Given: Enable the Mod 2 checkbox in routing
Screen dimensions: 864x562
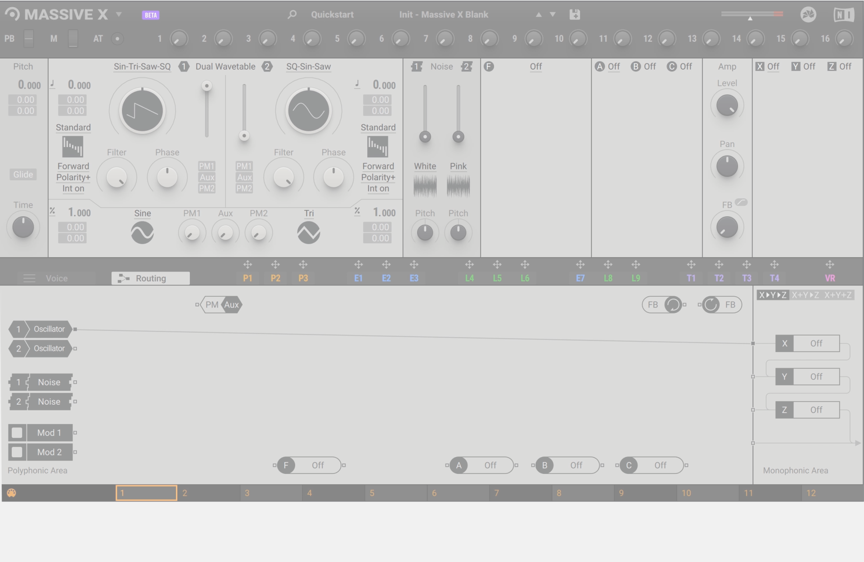Looking at the screenshot, I should [17, 452].
